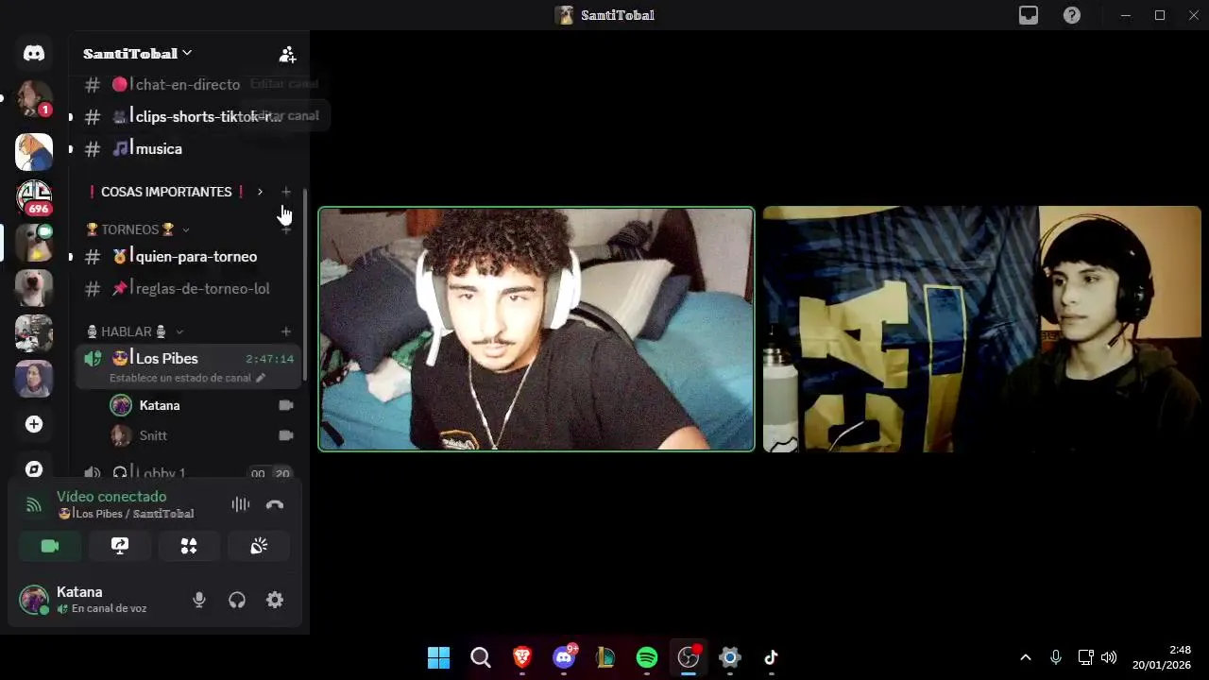Open TikTok app from taskbar
1209x680 pixels.
772,657
